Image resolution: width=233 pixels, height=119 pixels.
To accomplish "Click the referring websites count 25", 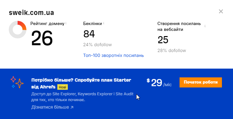I will tap(163, 40).
